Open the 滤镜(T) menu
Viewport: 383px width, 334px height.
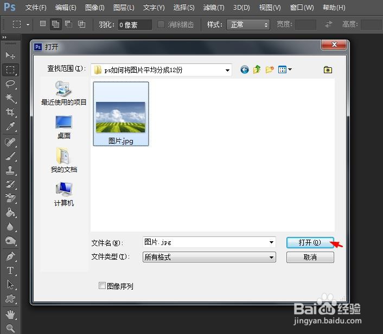214,8
